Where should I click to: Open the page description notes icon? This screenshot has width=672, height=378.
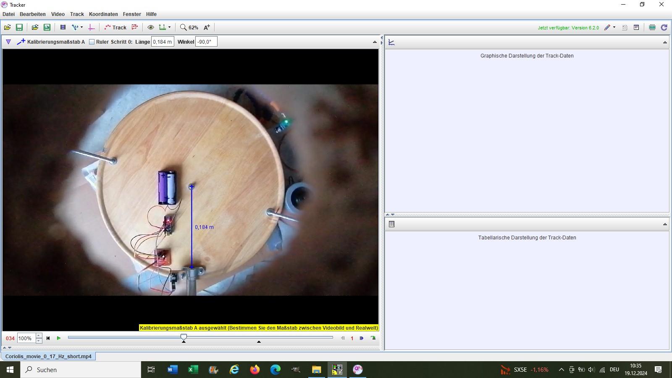click(x=625, y=27)
